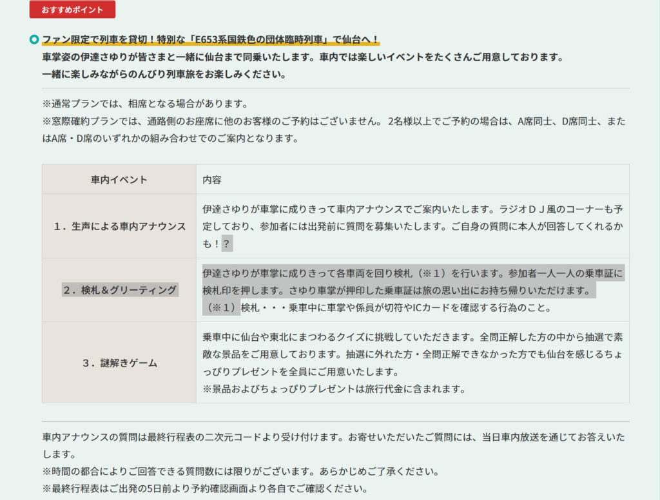Select the 1．生声による車内アナウンス cell

click(x=119, y=226)
